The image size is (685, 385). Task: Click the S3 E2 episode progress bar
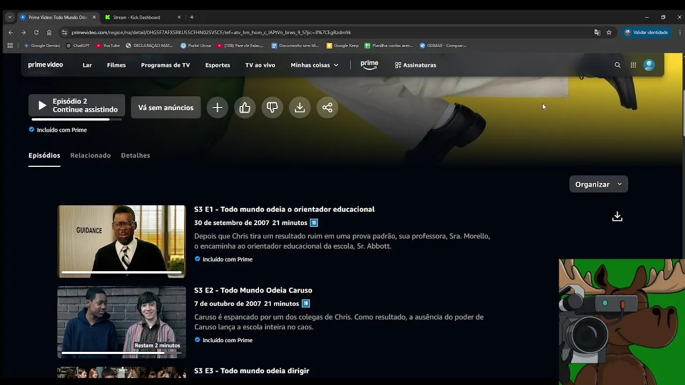pyautogui.click(x=121, y=353)
